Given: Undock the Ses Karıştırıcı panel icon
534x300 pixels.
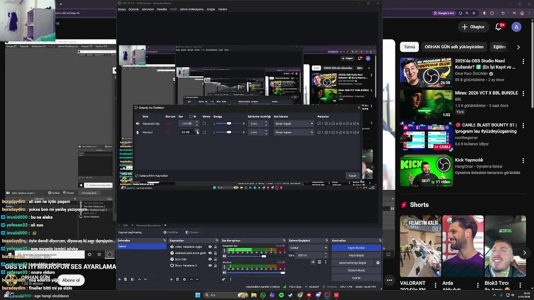Looking at the screenshot, I should pyautogui.click(x=284, y=240).
